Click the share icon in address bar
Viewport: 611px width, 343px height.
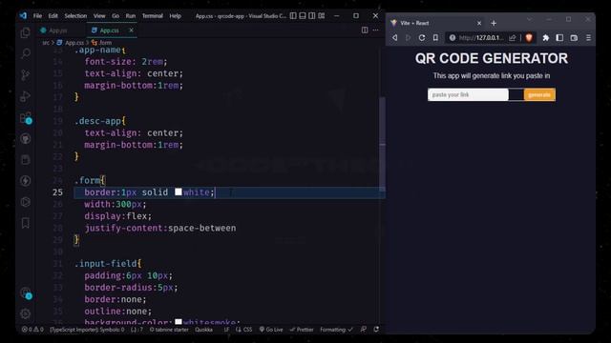click(513, 38)
